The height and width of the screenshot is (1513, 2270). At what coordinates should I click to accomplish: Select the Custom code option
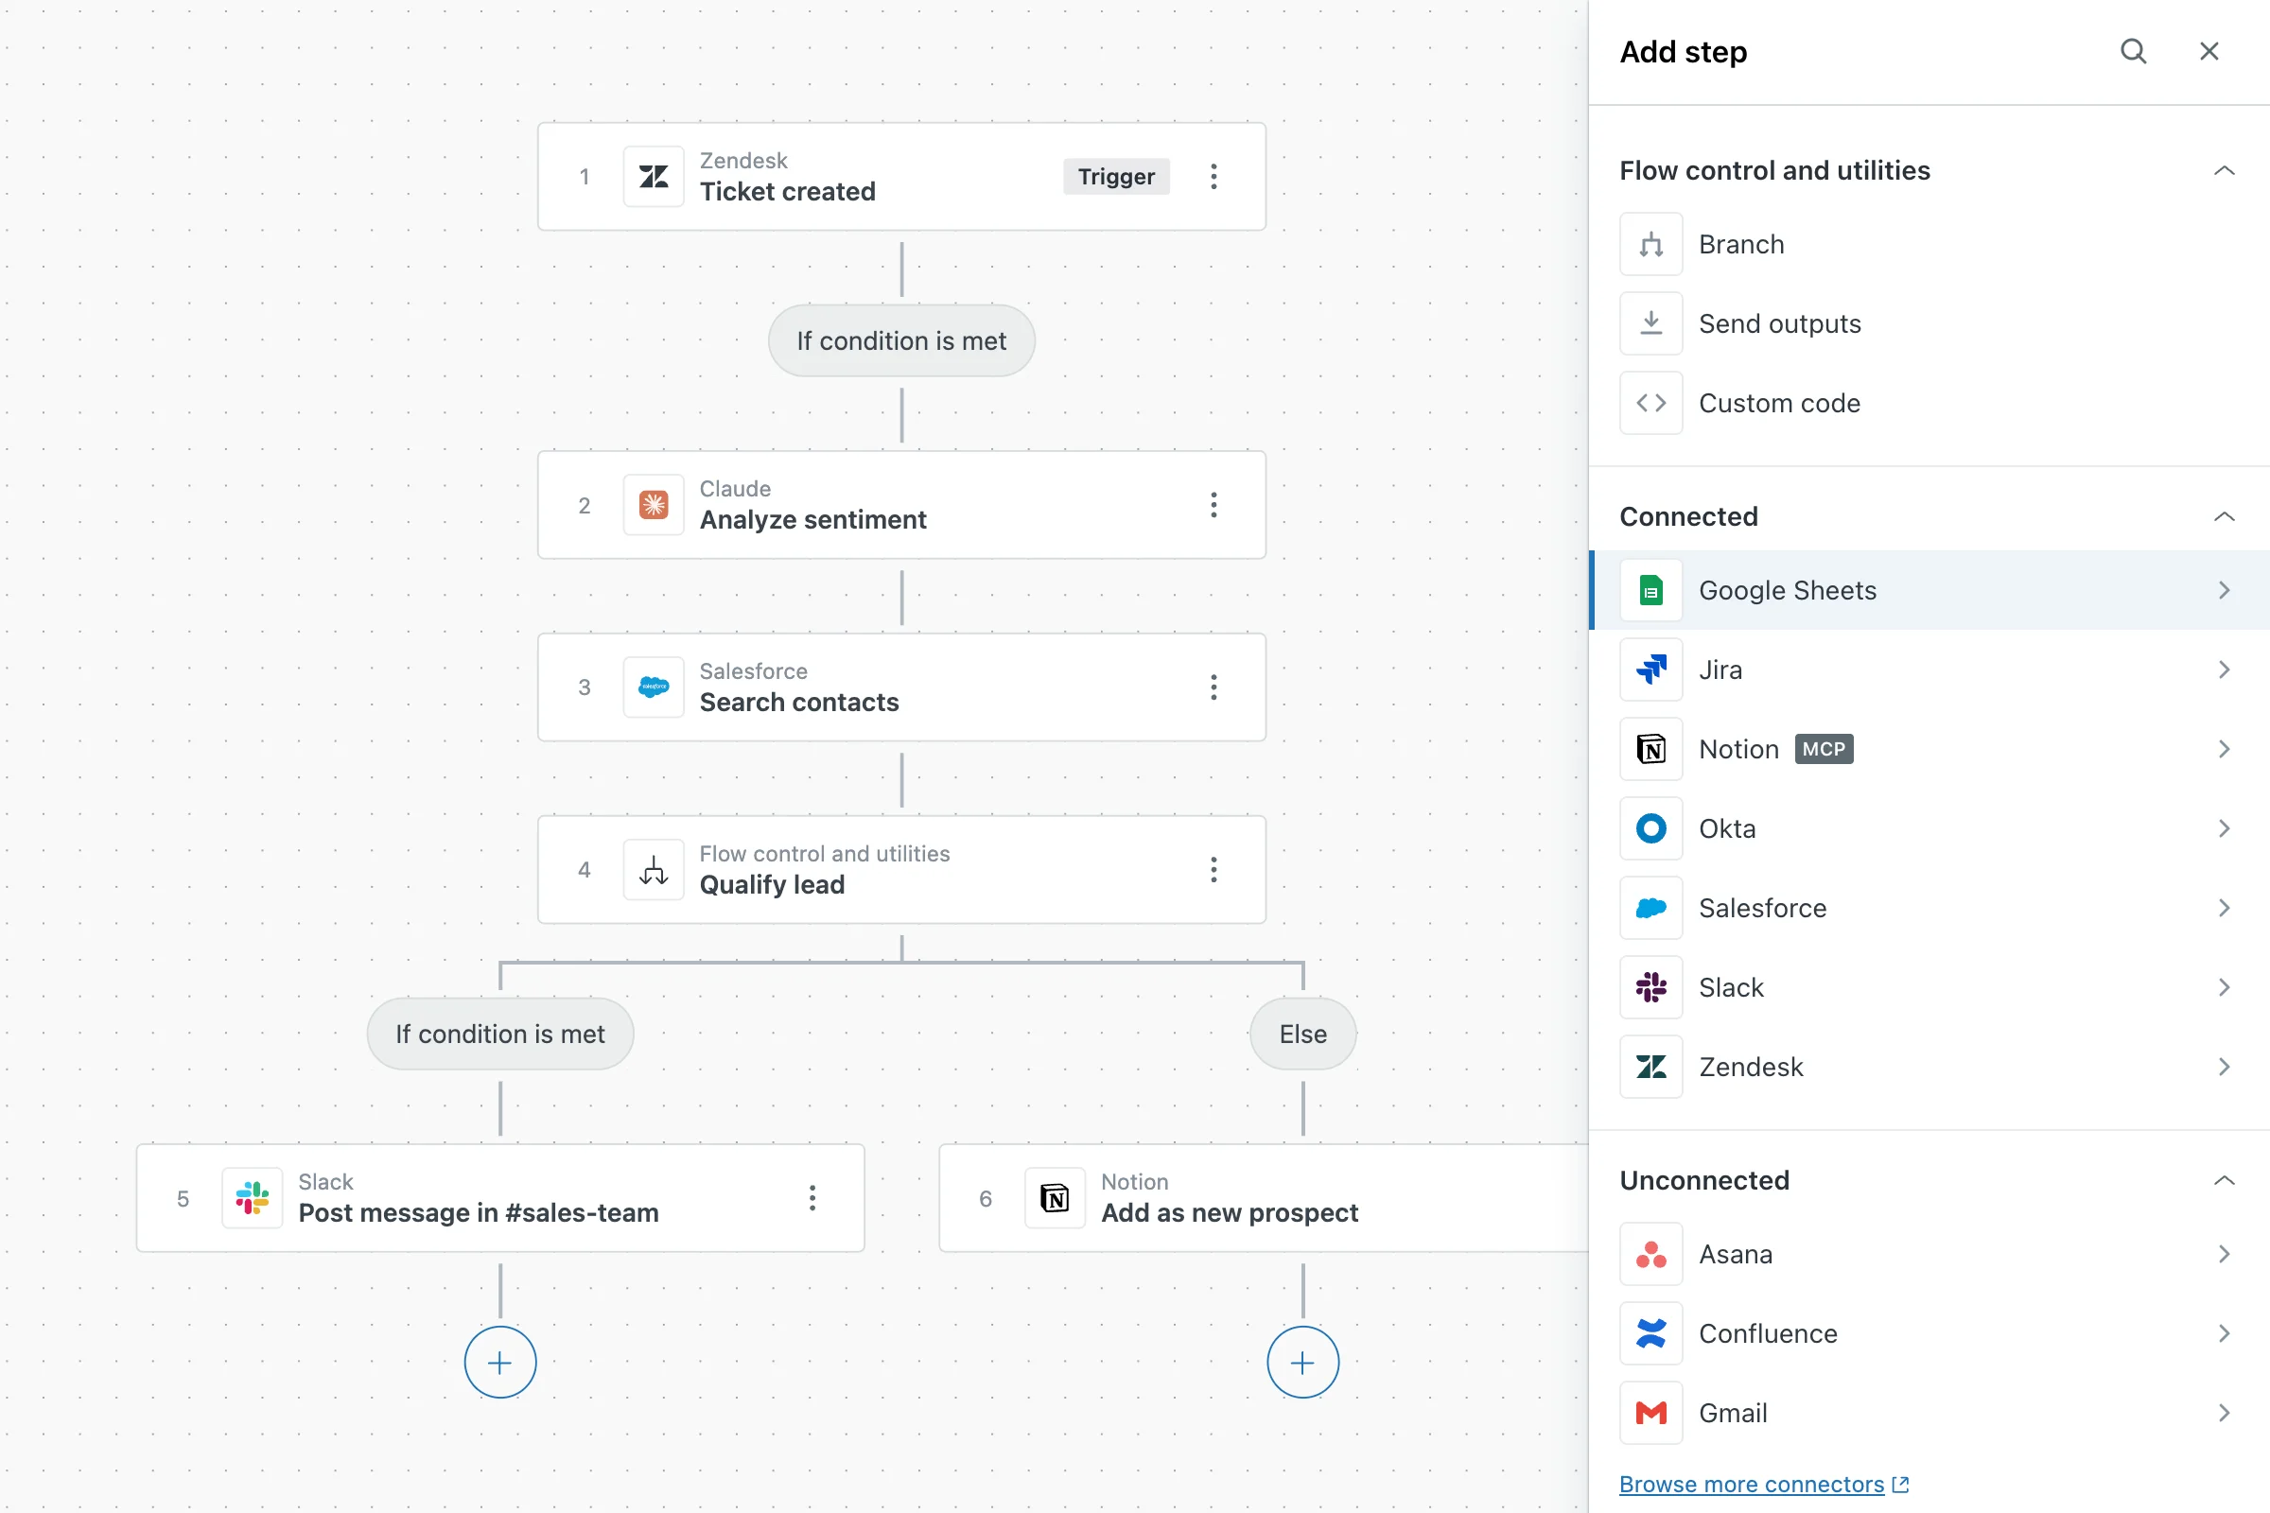coord(1779,403)
